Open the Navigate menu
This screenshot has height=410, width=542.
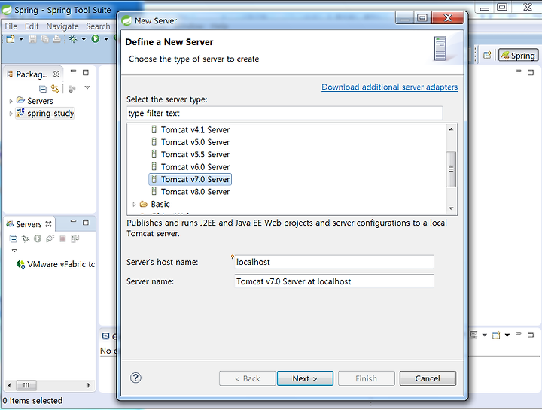62,26
